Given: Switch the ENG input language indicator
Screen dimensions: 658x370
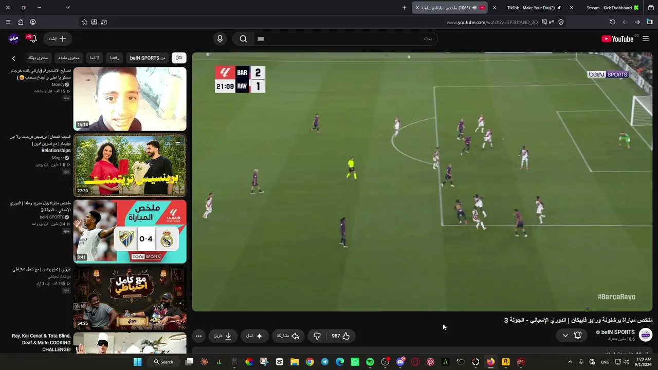Looking at the screenshot, I should pos(605,362).
